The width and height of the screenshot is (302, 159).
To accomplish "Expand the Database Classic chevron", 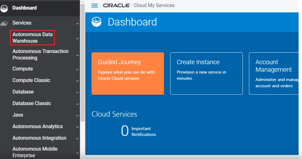I will pos(77,104).
